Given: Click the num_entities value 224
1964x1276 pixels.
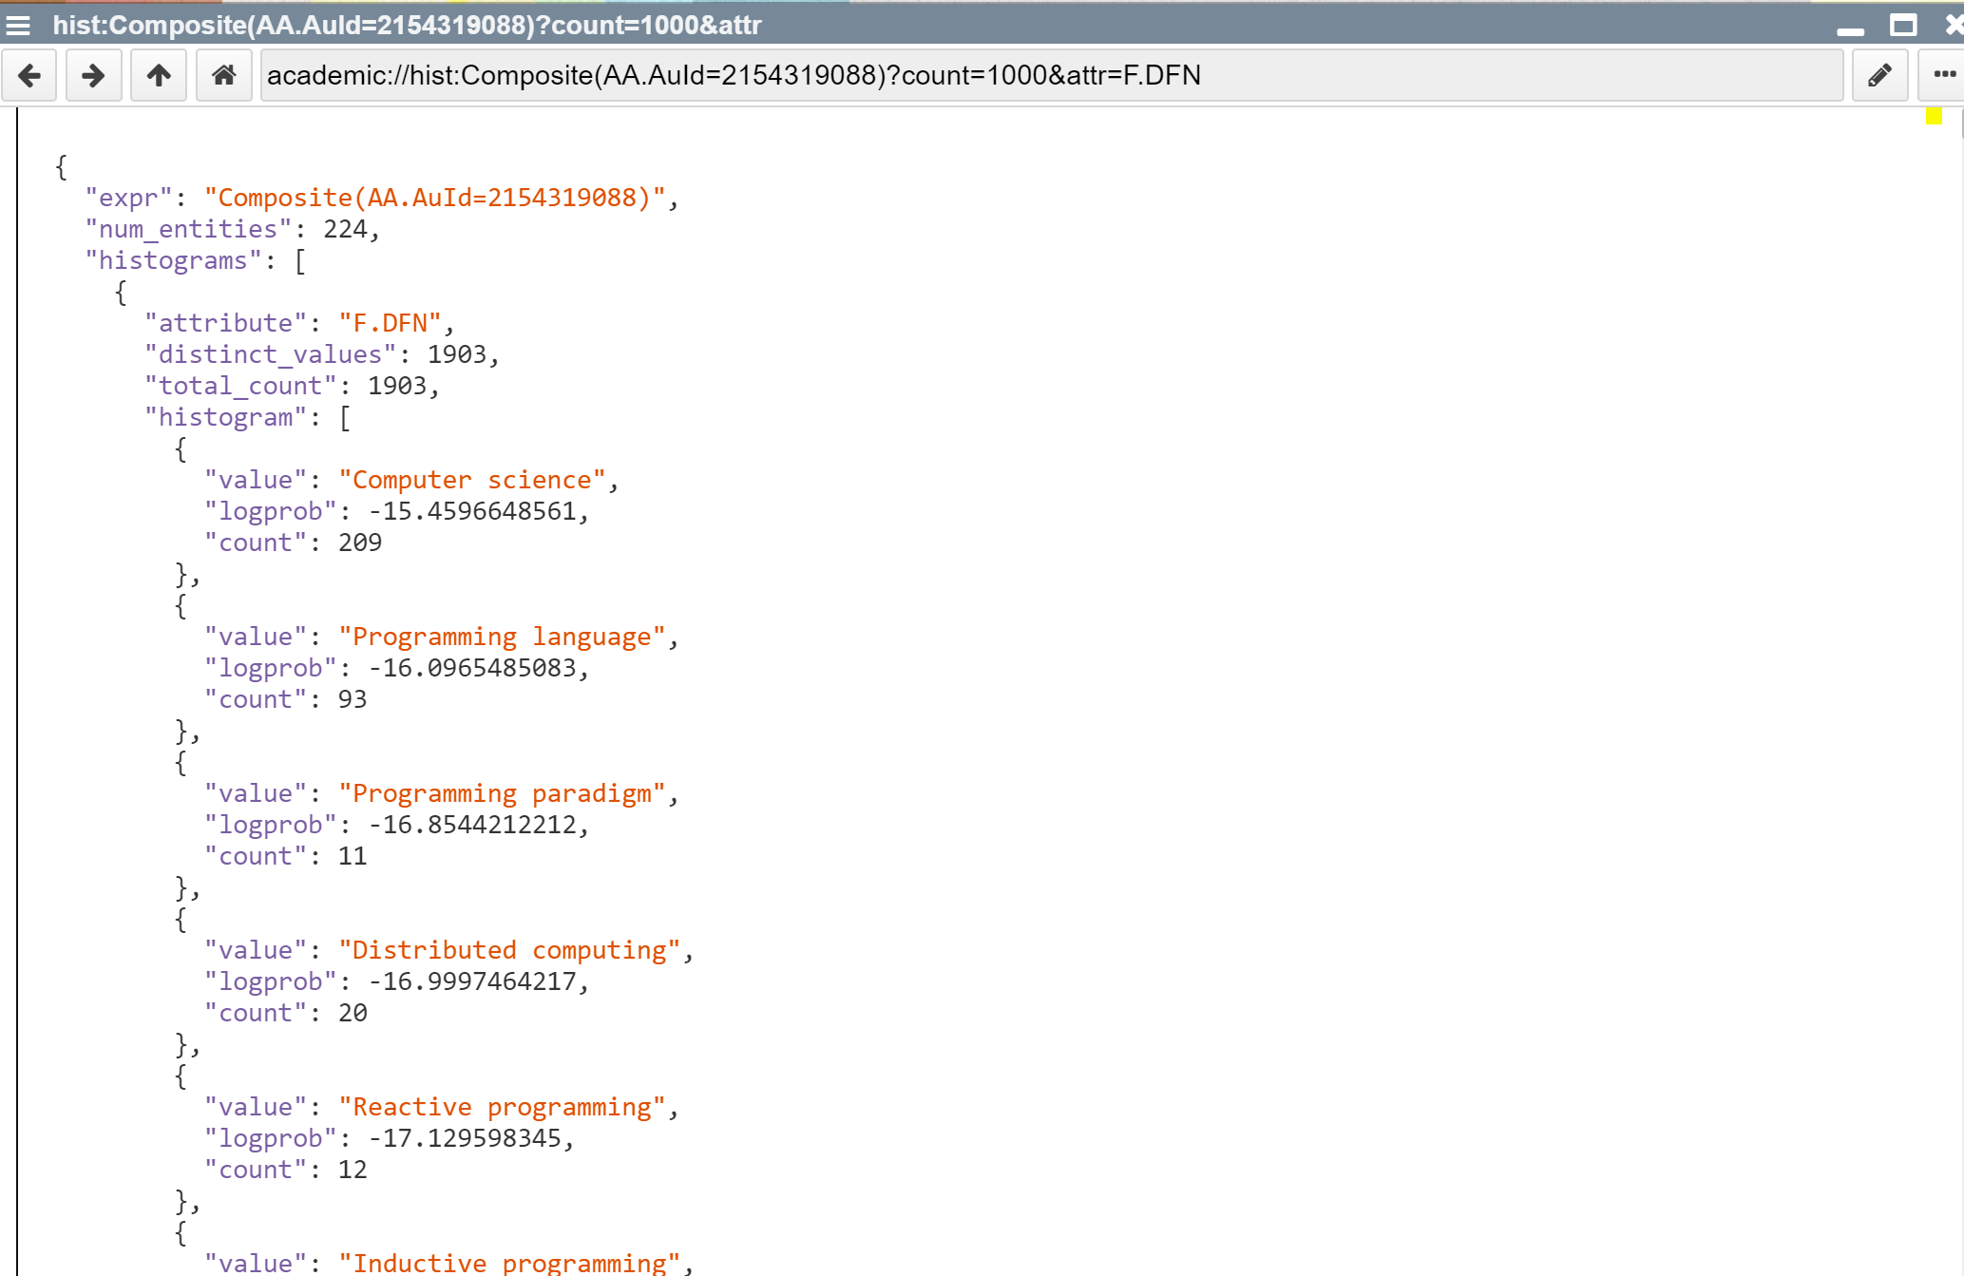Looking at the screenshot, I should 345,229.
